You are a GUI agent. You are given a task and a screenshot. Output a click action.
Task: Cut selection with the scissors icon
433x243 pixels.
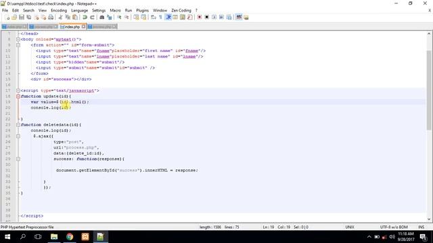coord(60,18)
